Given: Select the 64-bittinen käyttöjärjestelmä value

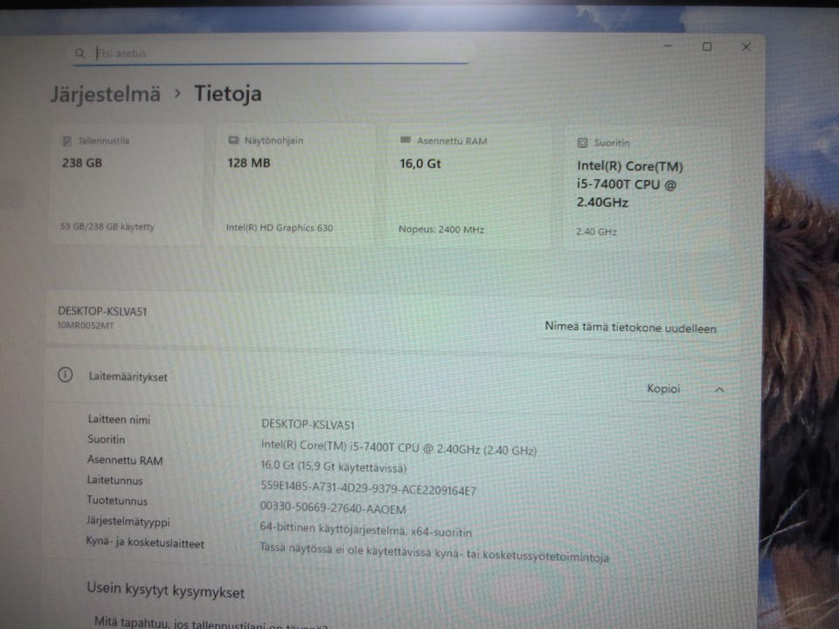Looking at the screenshot, I should click(366, 529).
